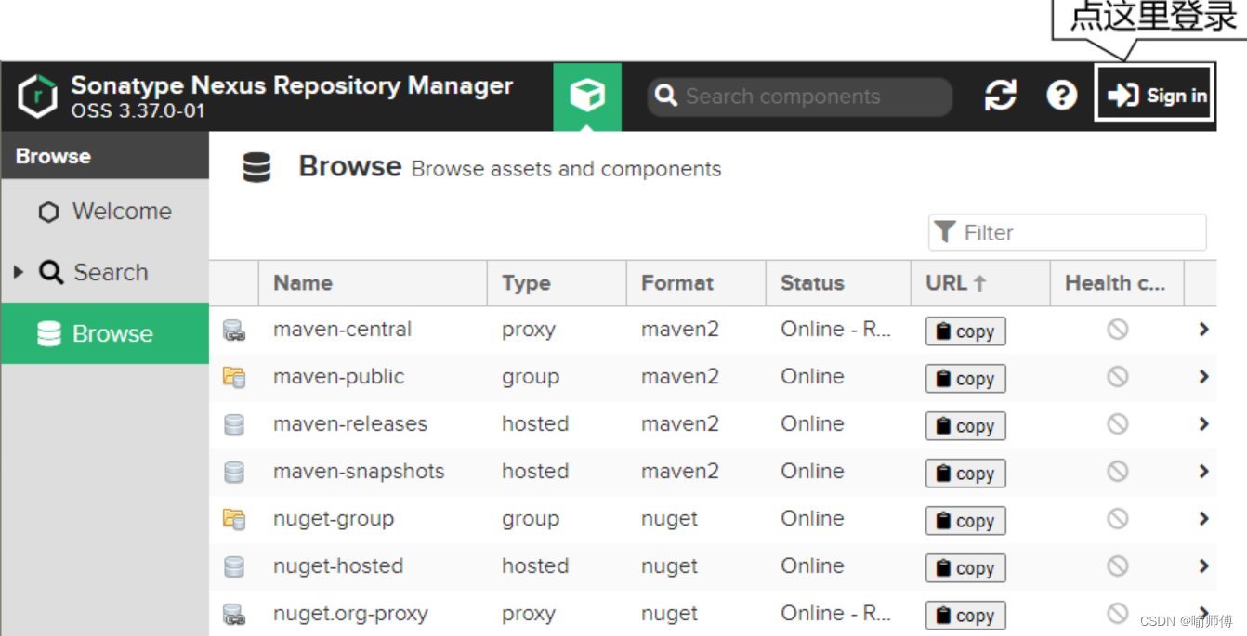Click the 'proxy' type cell of maven-central
Image resolution: width=1247 pixels, height=636 pixels.
[529, 330]
